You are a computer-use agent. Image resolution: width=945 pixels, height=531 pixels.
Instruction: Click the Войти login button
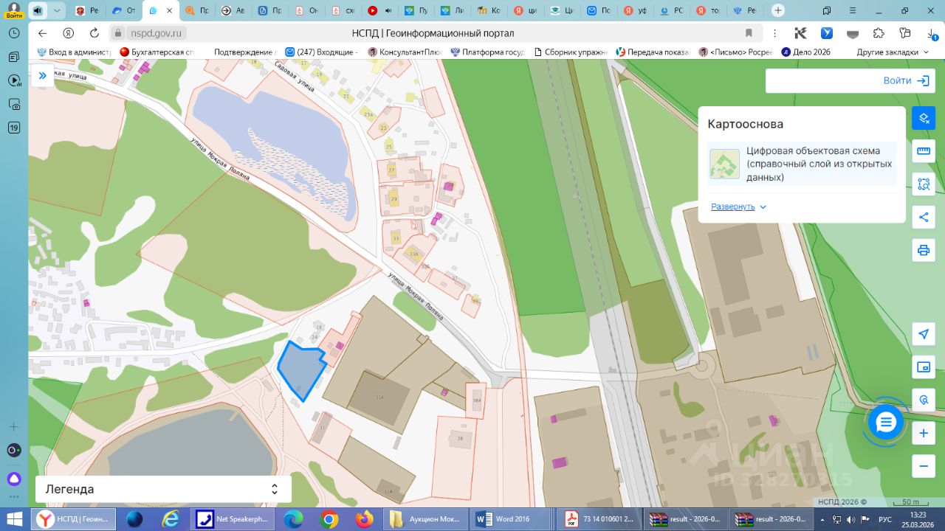(905, 81)
